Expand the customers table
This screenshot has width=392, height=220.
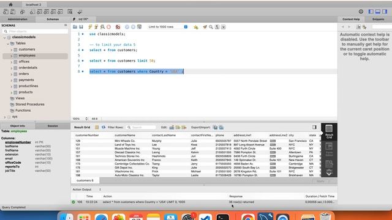11,50
